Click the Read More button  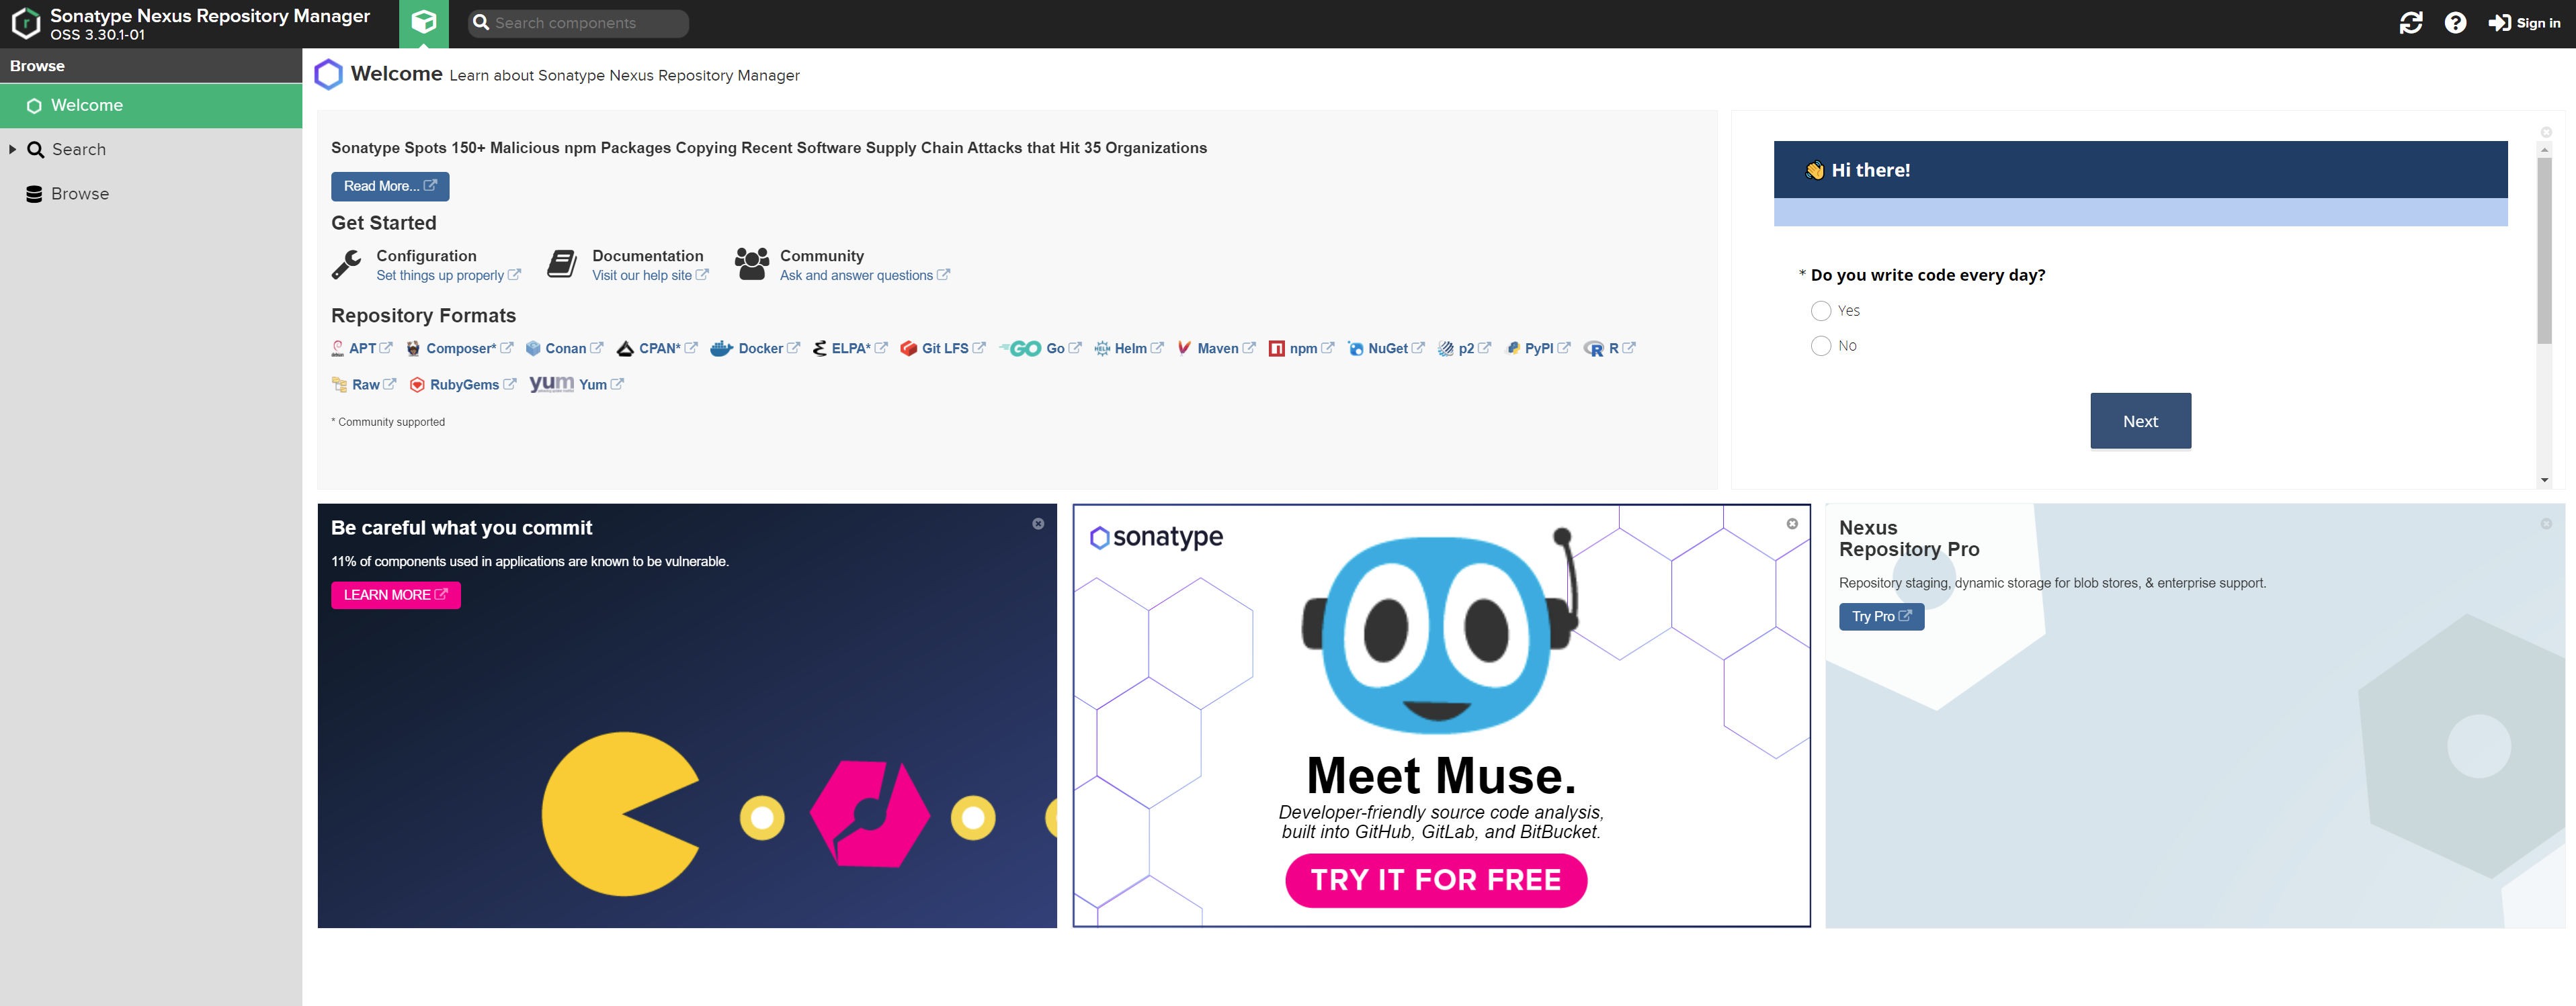tap(389, 186)
